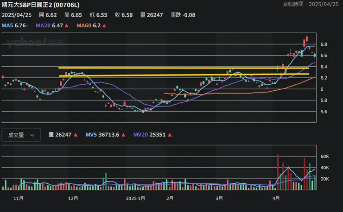Click the 2025 1月 time axis label
Screen dimensions: 343x212
[x=135, y=198]
